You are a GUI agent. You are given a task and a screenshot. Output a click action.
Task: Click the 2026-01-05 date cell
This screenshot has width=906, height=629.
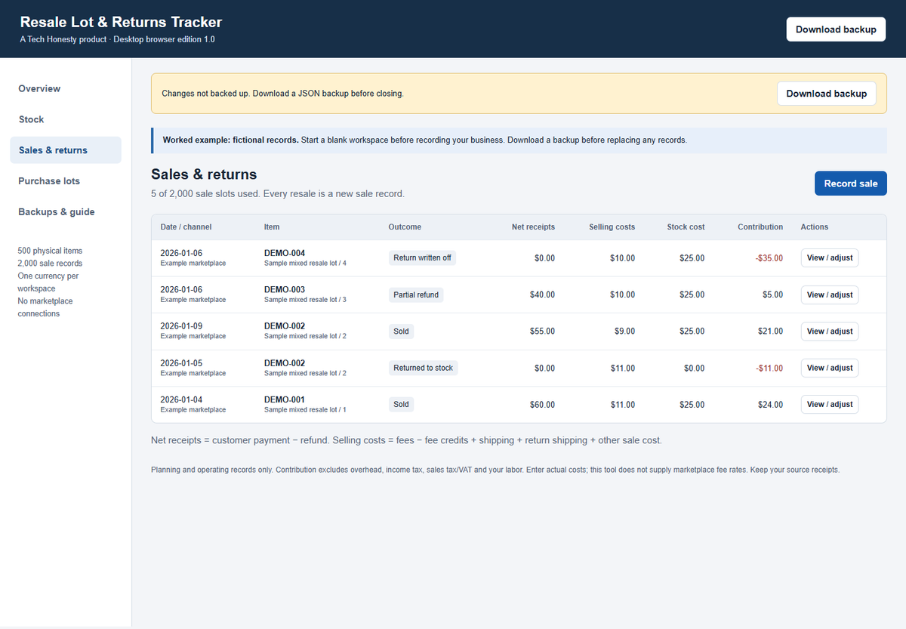[x=181, y=363]
